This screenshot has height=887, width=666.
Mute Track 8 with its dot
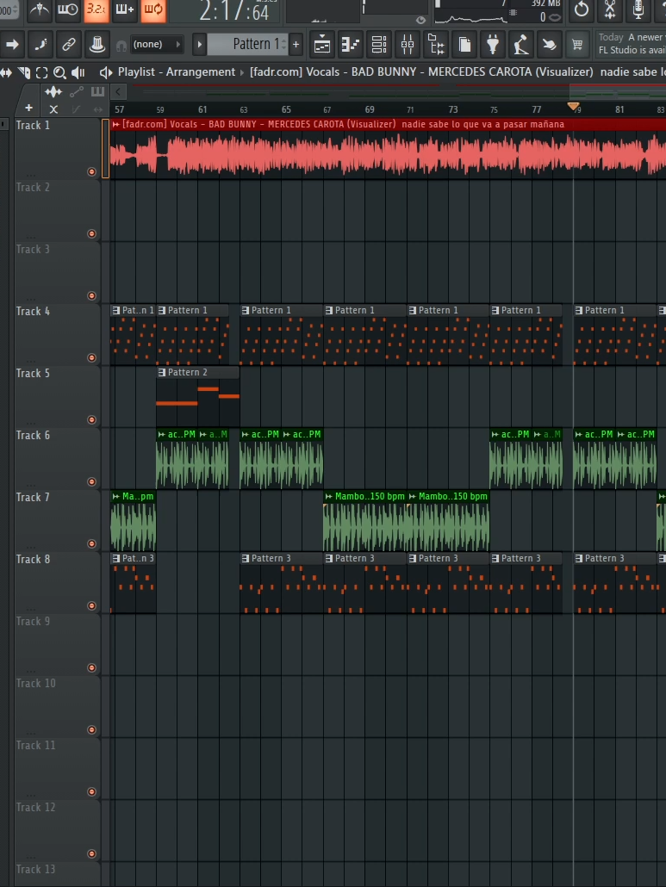point(91,605)
